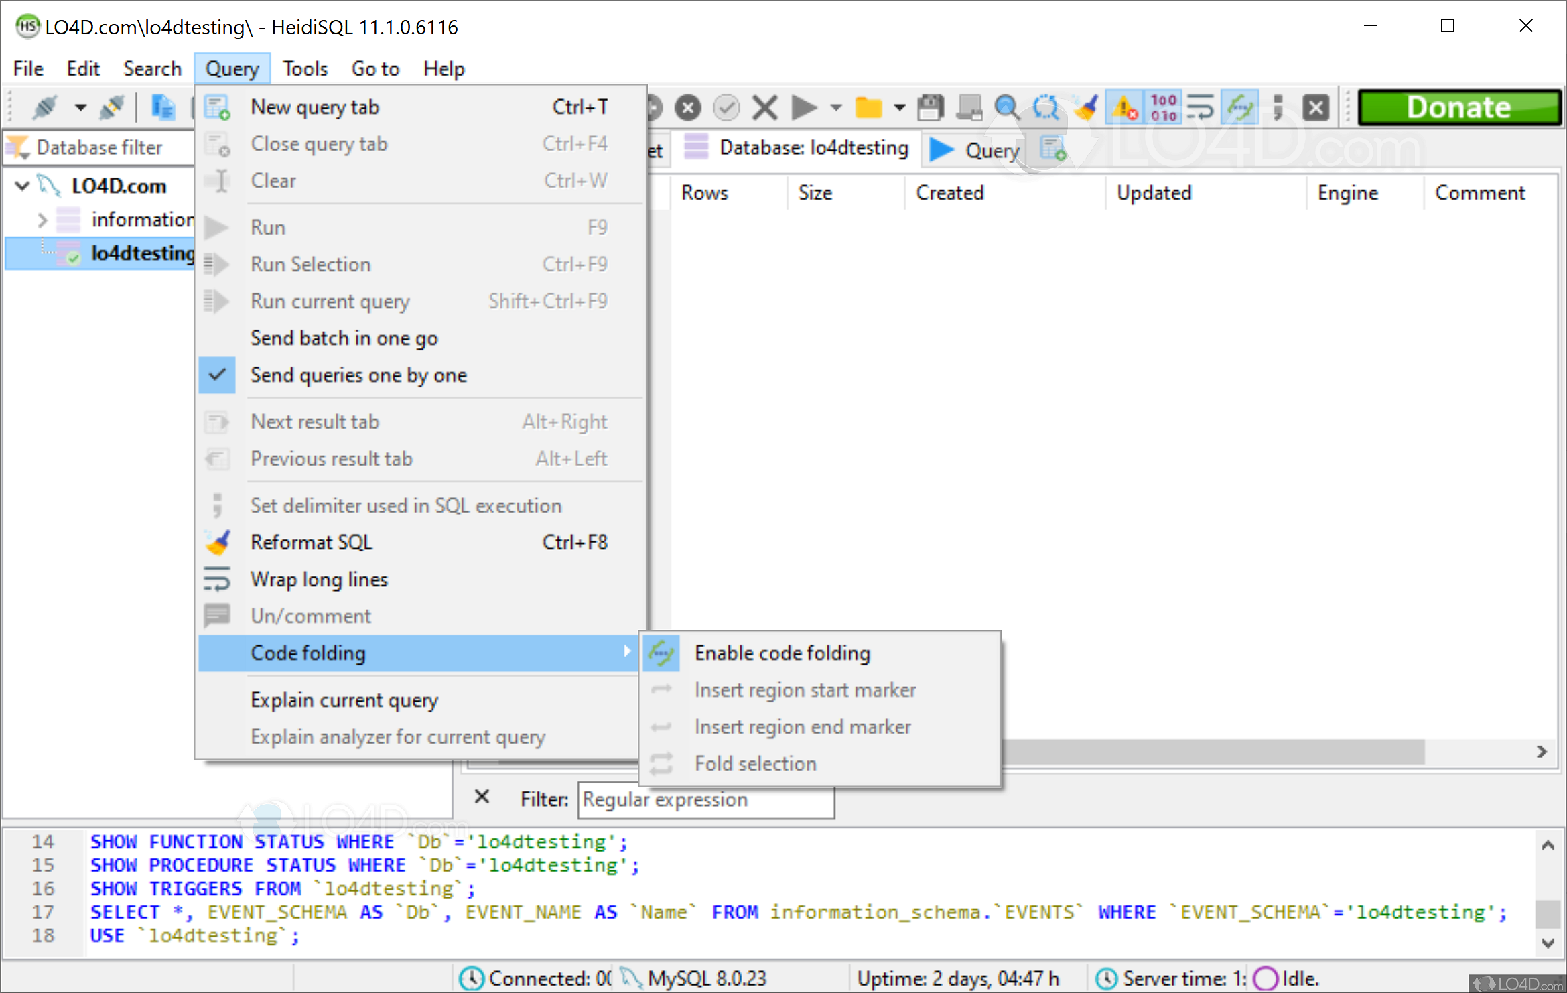This screenshot has width=1567, height=993.
Task: Click the semicolon delimiter toolbar icon
Action: point(1278,107)
